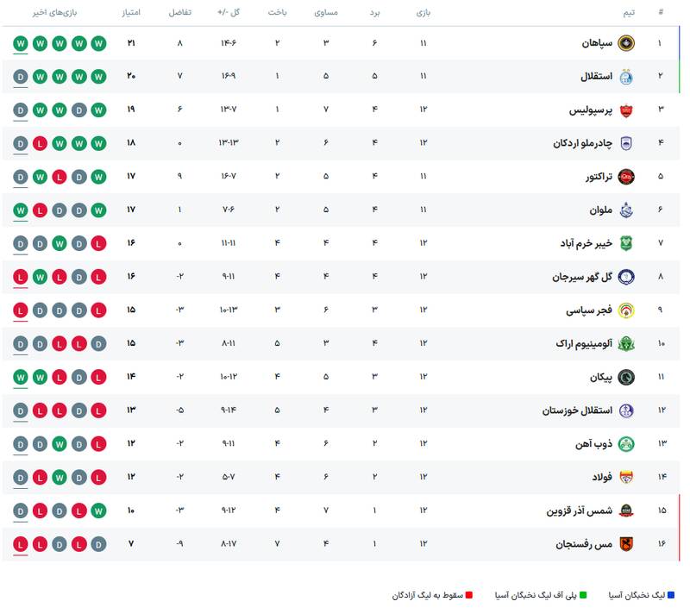Click the Malavan team crest

[626, 210]
